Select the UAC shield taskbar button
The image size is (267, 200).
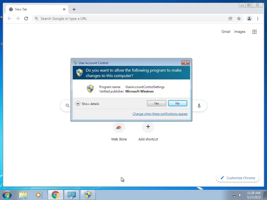tap(88, 195)
